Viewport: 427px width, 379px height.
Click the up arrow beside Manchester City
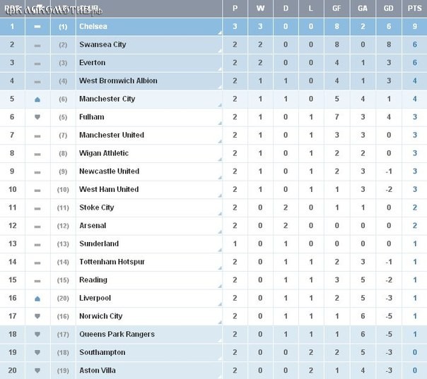pyautogui.click(x=37, y=100)
